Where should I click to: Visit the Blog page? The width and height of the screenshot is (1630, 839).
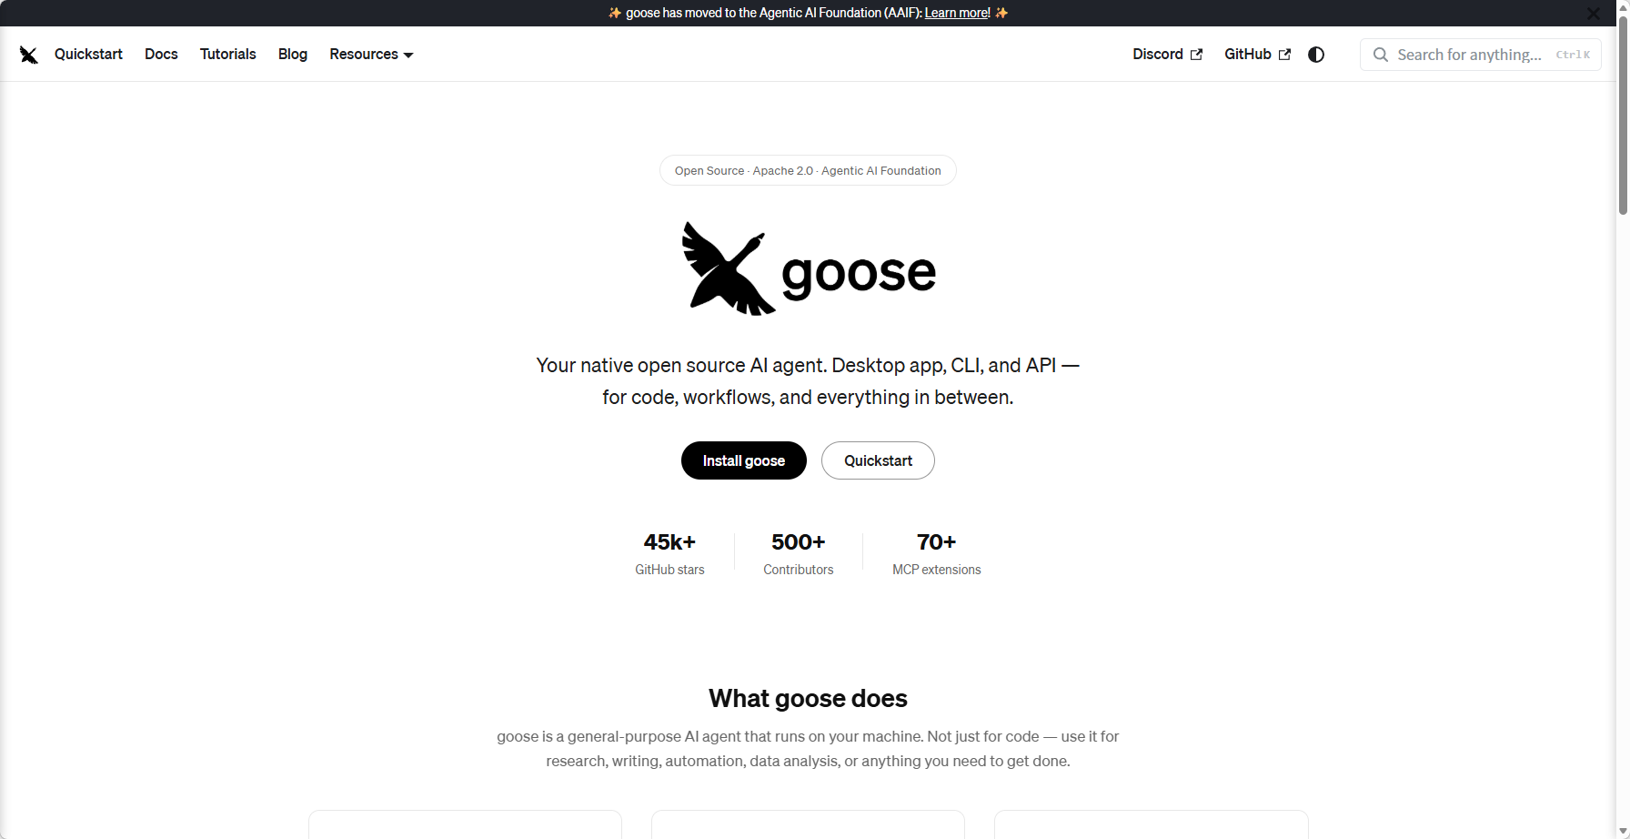point(293,55)
